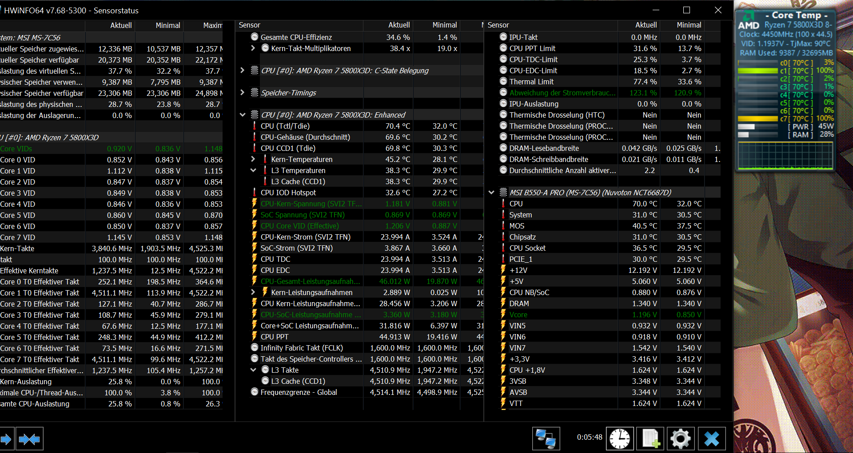Collapse the AMD Ryzen 7 5800X3D Enhanced group
Screen dimensions: 853x453
[243, 115]
